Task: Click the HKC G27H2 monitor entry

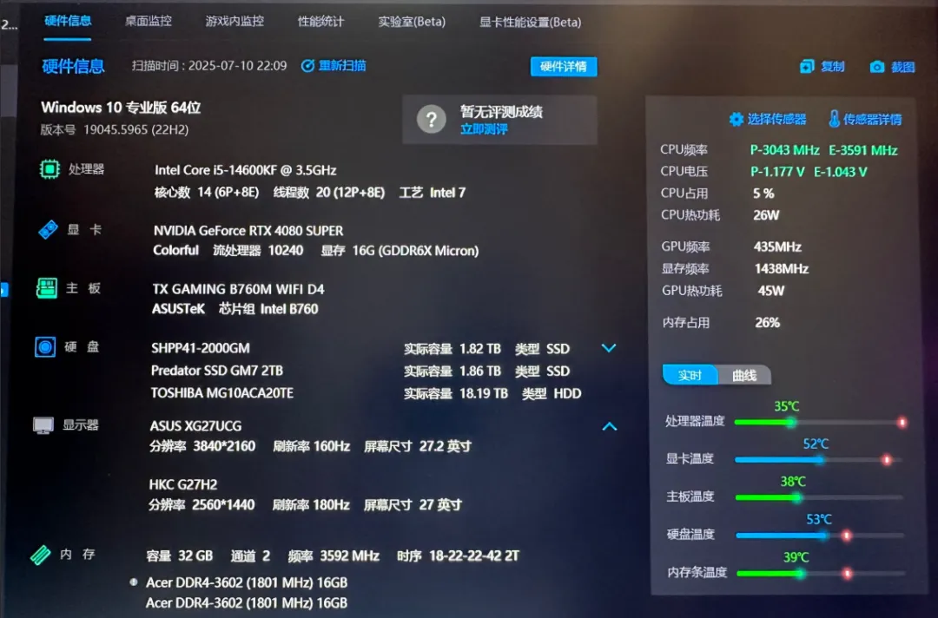Action: (183, 484)
